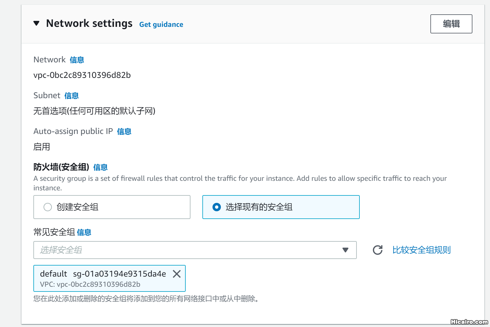
Task: Select the 创建安全组 radio option
Action: pos(48,207)
